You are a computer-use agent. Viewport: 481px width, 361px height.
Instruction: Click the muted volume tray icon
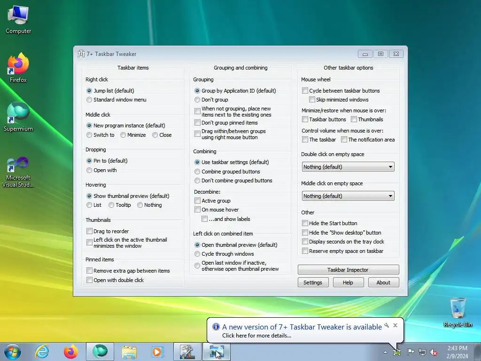point(434,352)
